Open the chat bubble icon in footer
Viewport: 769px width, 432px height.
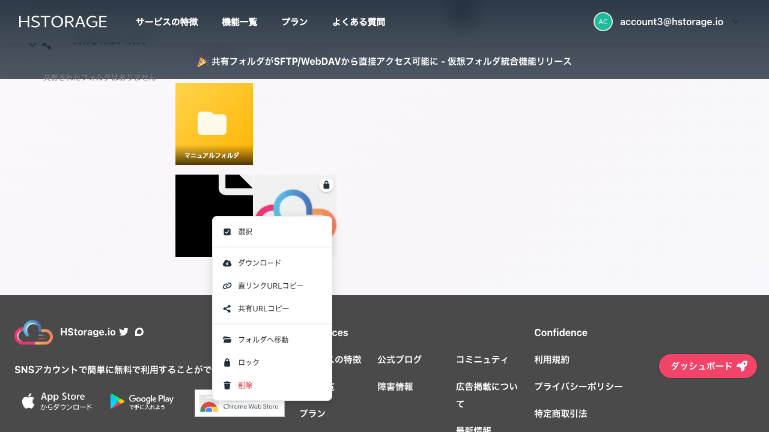pos(139,332)
